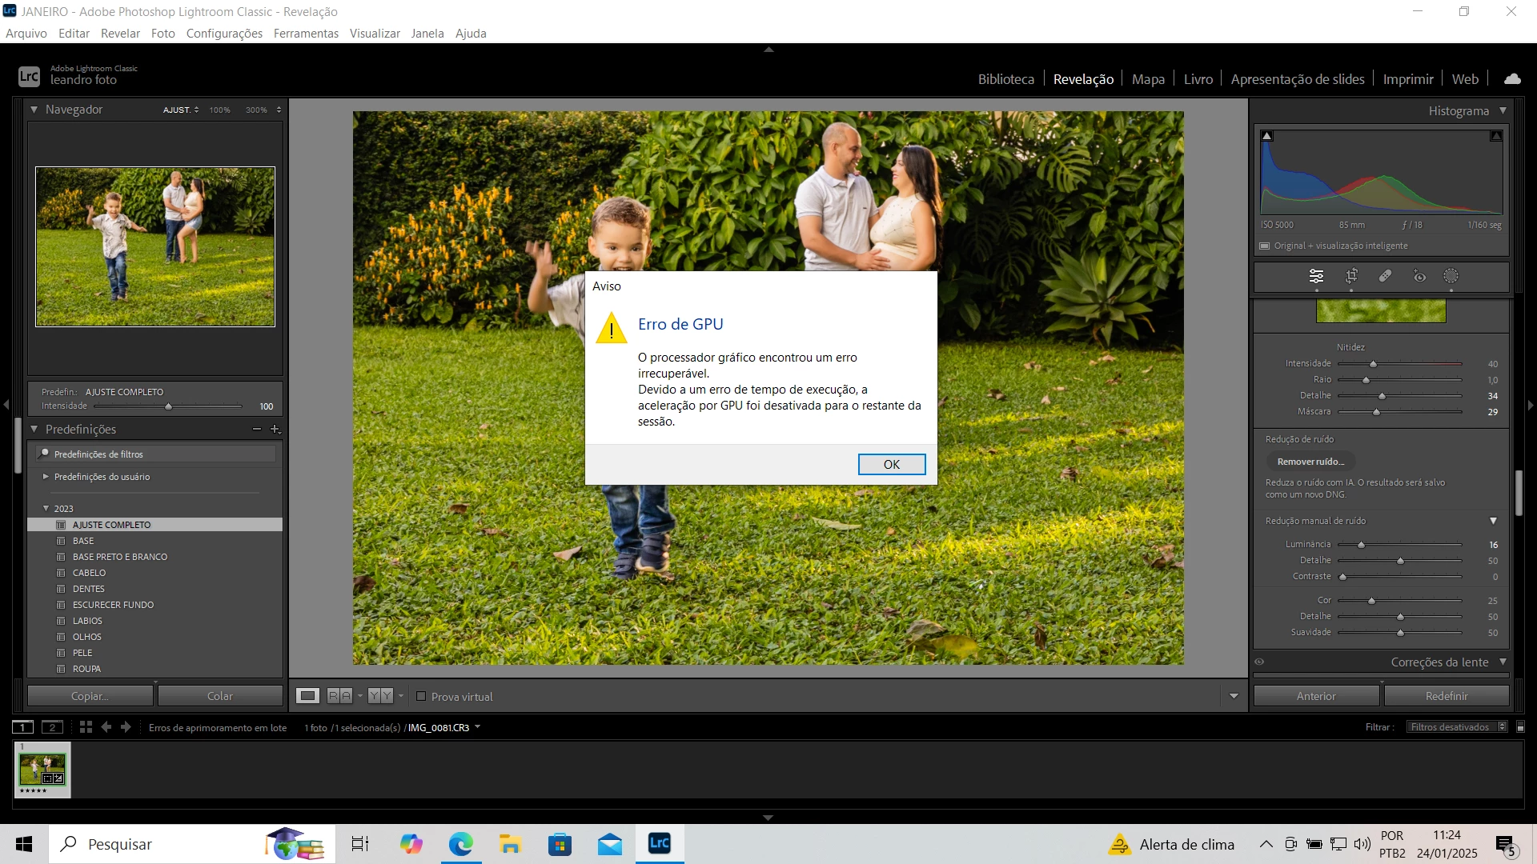This screenshot has width=1537, height=864.
Task: Show grid view in filmstrip bar
Action: tap(86, 727)
